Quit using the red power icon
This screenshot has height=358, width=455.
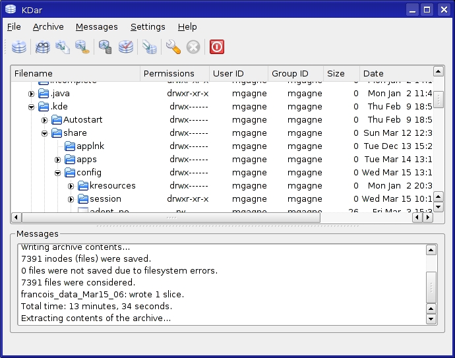[217, 47]
